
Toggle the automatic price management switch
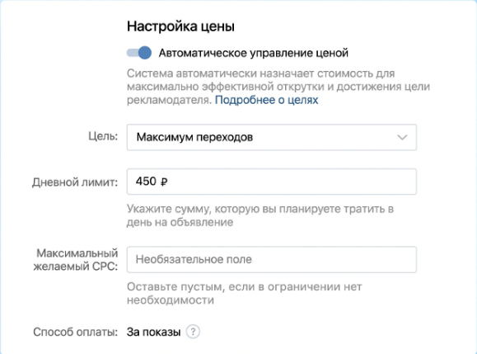pyautogui.click(x=139, y=53)
